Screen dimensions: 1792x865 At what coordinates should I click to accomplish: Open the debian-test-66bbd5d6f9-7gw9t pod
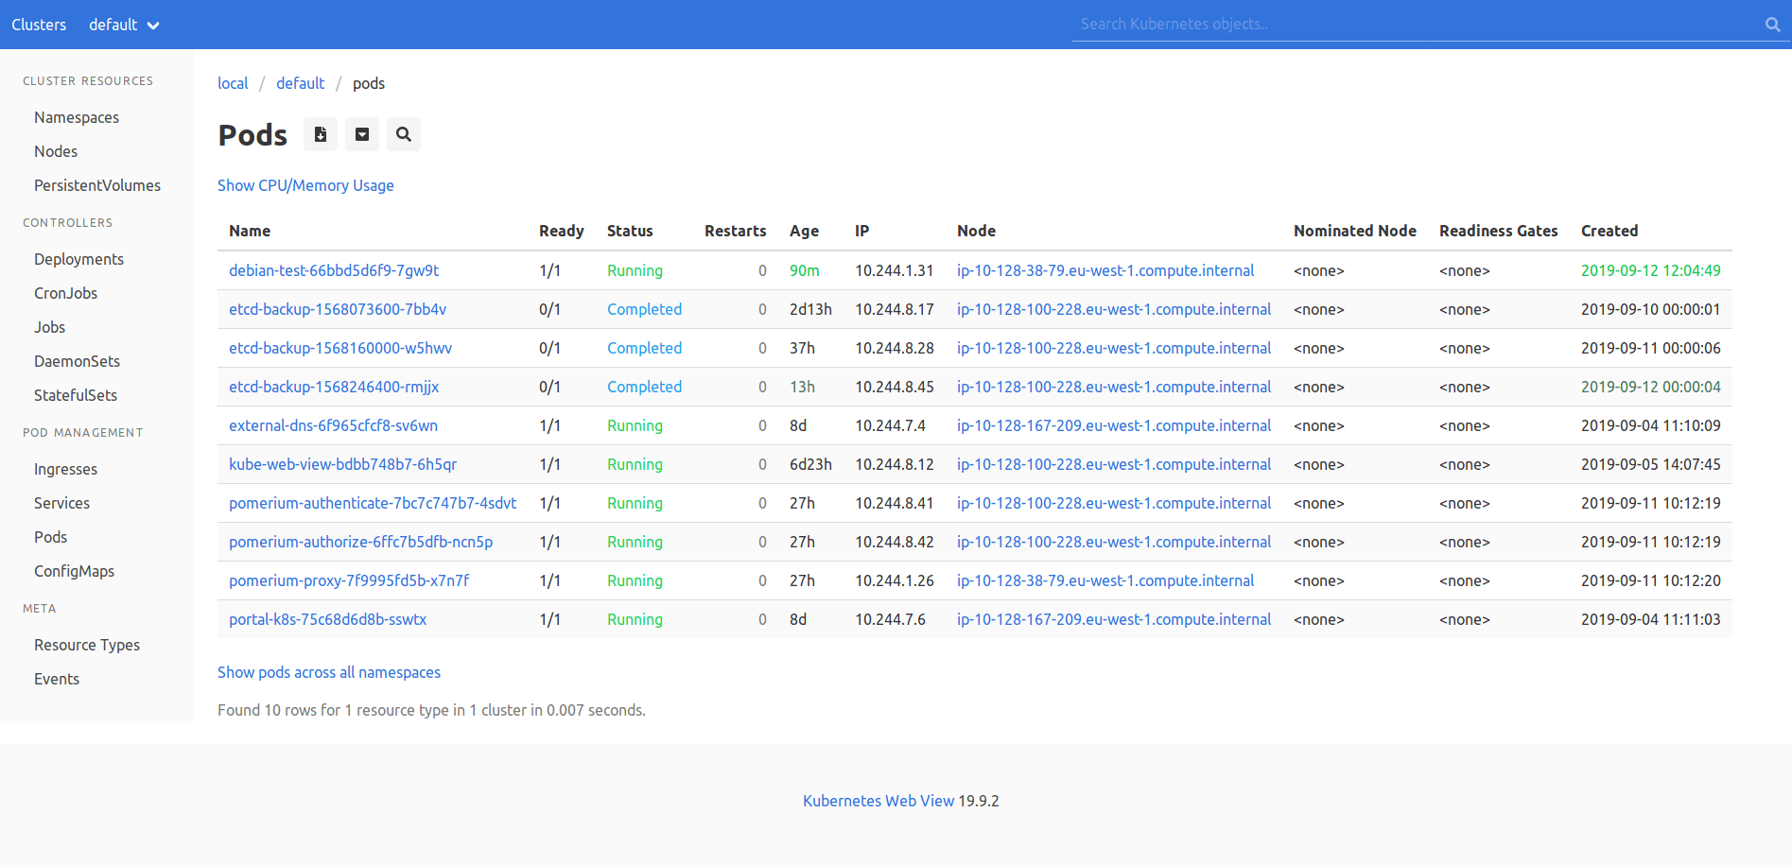[333, 270]
